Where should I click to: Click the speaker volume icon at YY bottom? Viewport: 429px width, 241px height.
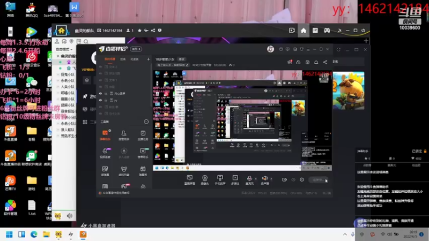70,216
